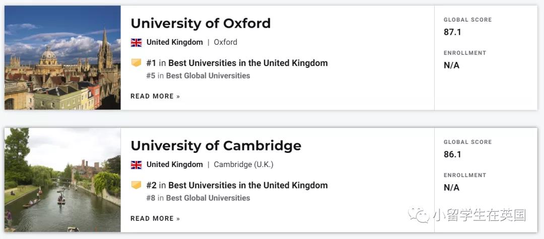The width and height of the screenshot is (544, 239).
Task: Open Oxford's #5 Best Global Universities link
Action: (198, 75)
